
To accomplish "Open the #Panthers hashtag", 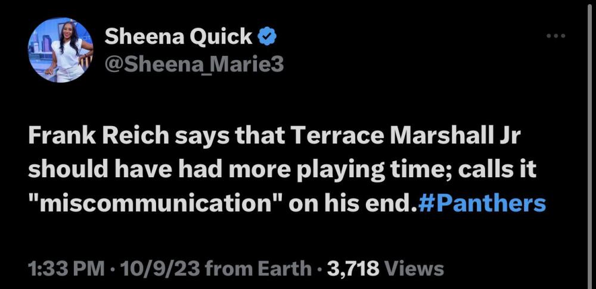I will click(483, 203).
